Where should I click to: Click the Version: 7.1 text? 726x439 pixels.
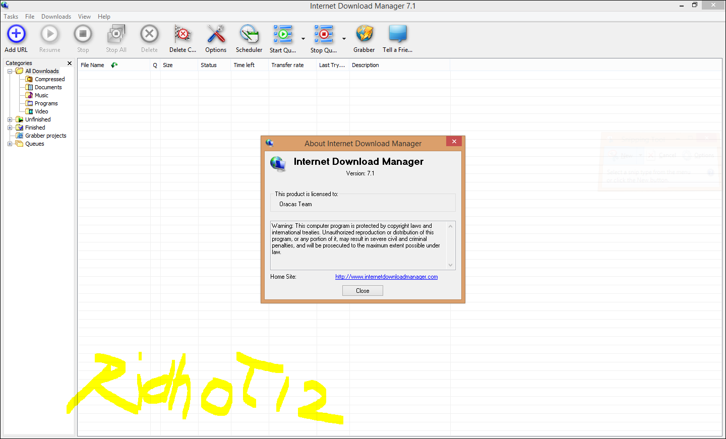point(360,173)
